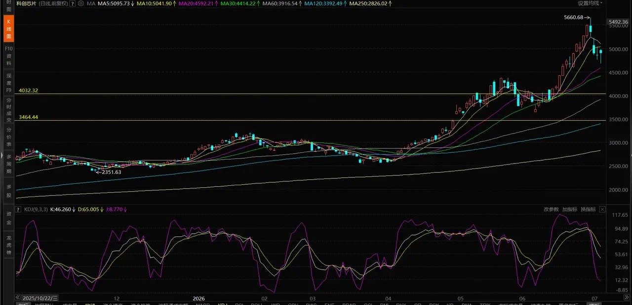Viewport: 632px width, 305px height.
Task: Click the MA indicator label
Action: click(91, 3)
